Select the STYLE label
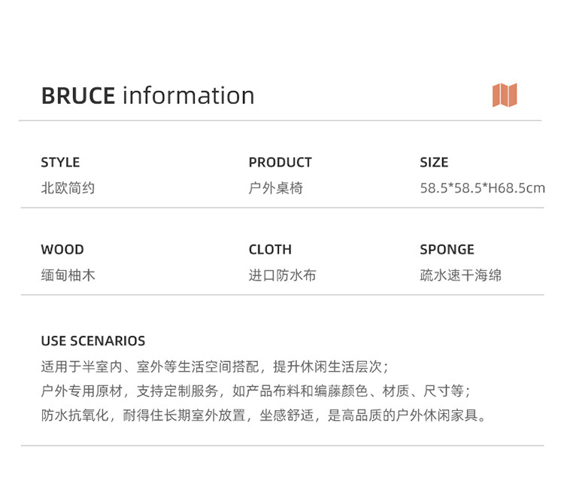564x496 pixels. pos(60,163)
